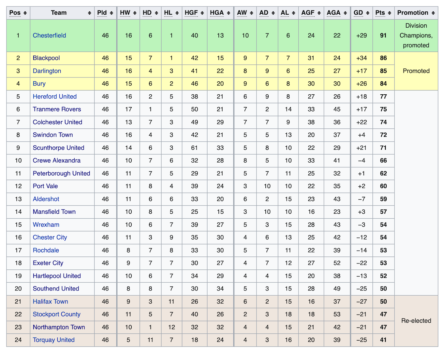Sort by HW column arrows
Image resolution: width=443 pixels, height=351 pixels.
coord(135,13)
